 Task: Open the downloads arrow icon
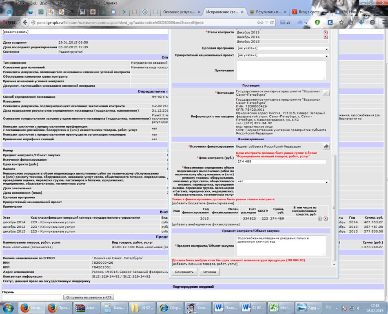[361, 22]
